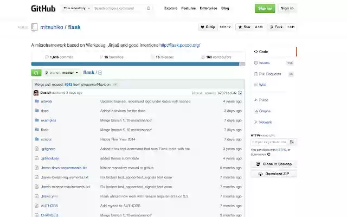The height and width of the screenshot is (217, 347).
Task: Click Download ZIP button
Action: click(x=274, y=174)
